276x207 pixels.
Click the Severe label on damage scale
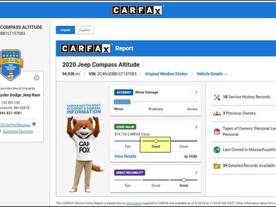tap(192, 109)
